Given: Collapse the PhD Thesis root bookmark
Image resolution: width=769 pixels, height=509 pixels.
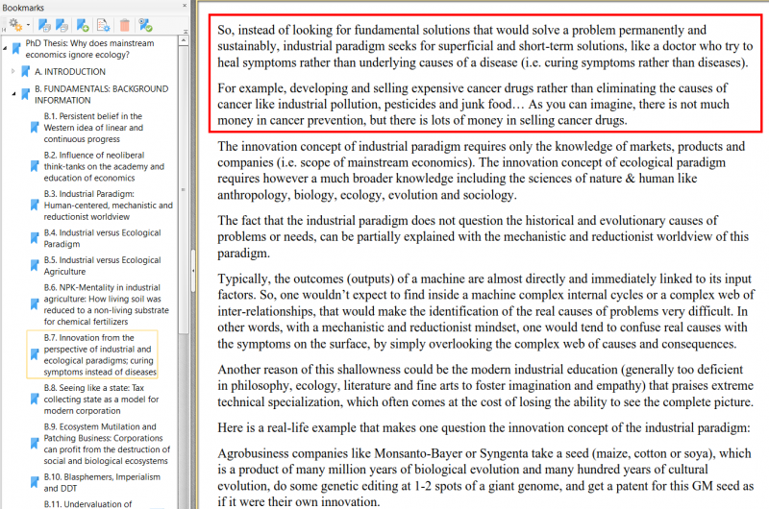Looking at the screenshot, I should click(x=5, y=49).
